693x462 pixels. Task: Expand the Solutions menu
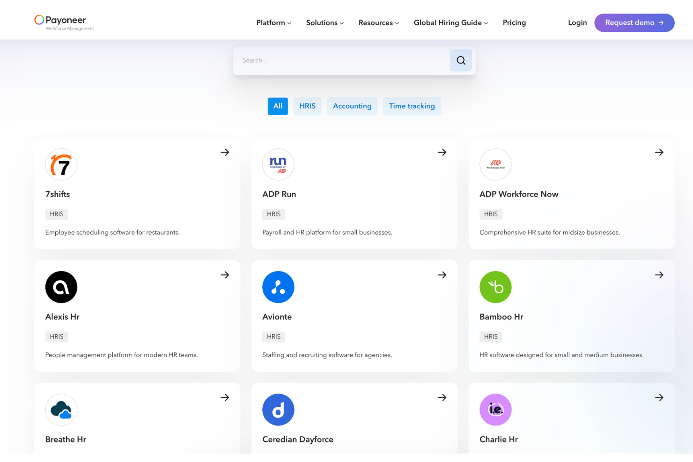point(324,22)
